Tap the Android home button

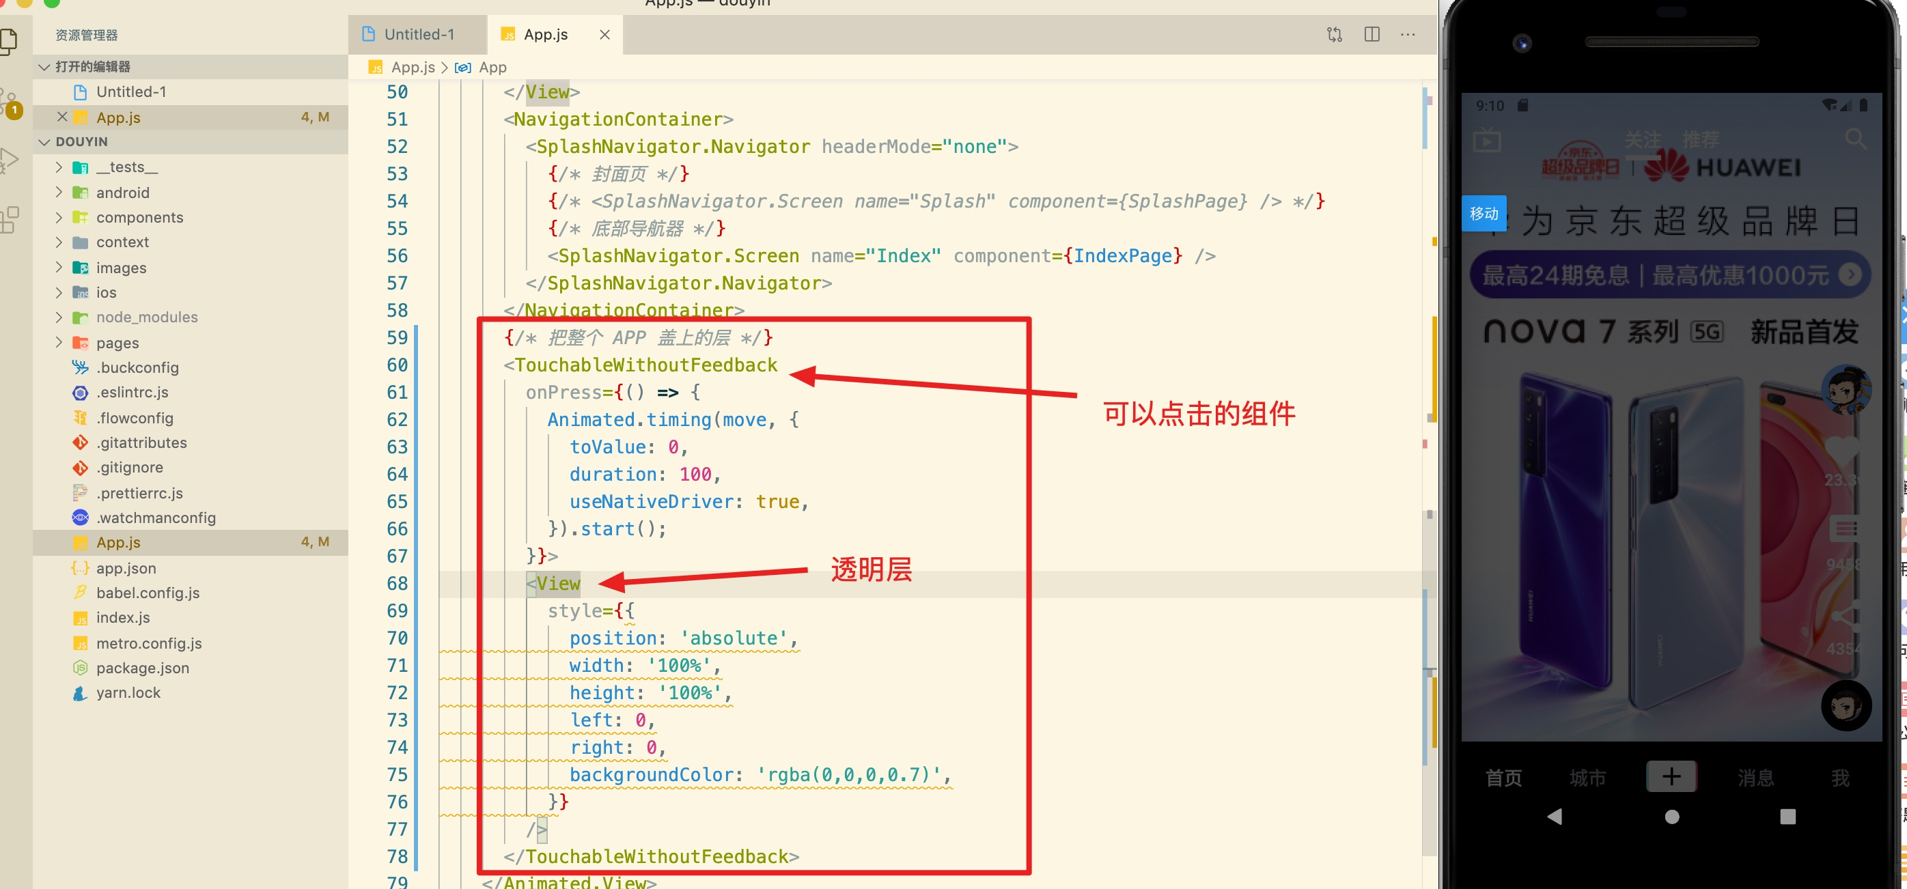point(1671,817)
